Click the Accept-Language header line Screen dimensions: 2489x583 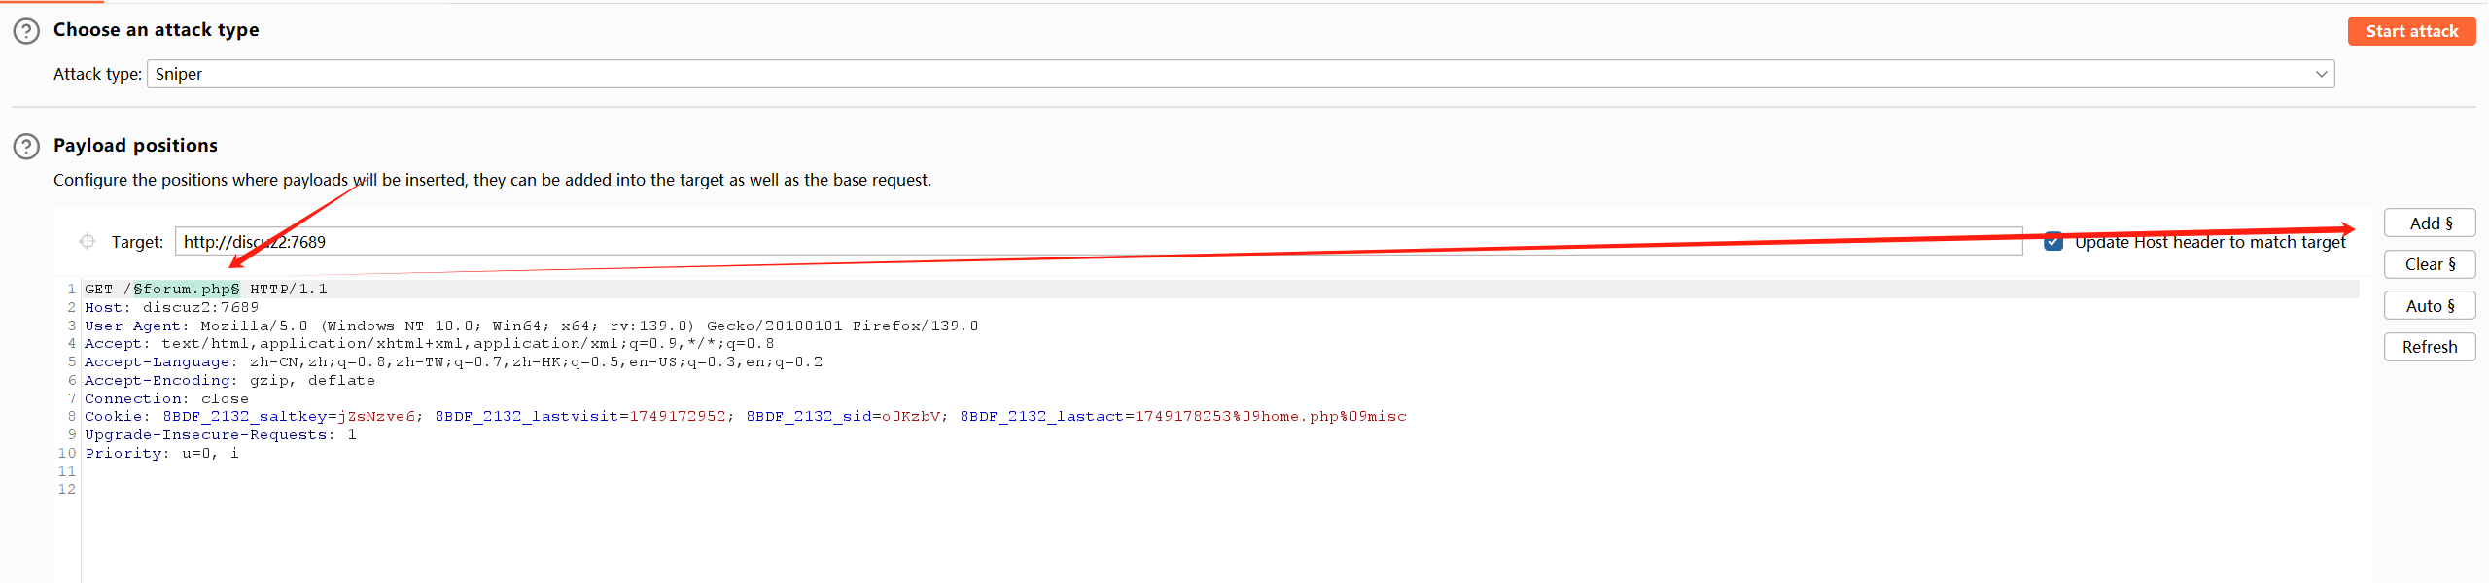[x=454, y=362]
